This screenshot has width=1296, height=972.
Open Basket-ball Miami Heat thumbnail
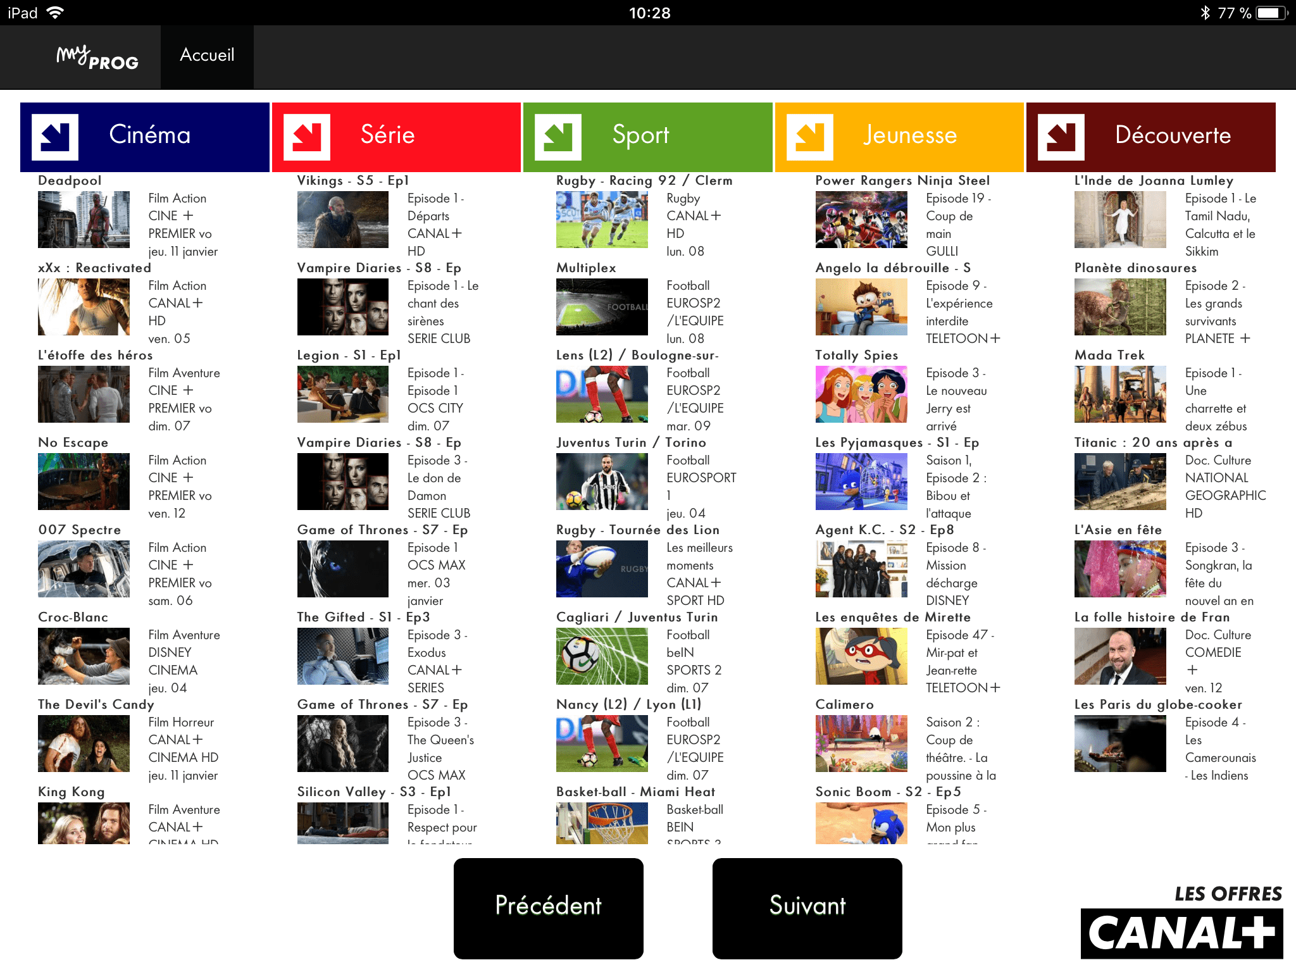pyautogui.click(x=602, y=823)
